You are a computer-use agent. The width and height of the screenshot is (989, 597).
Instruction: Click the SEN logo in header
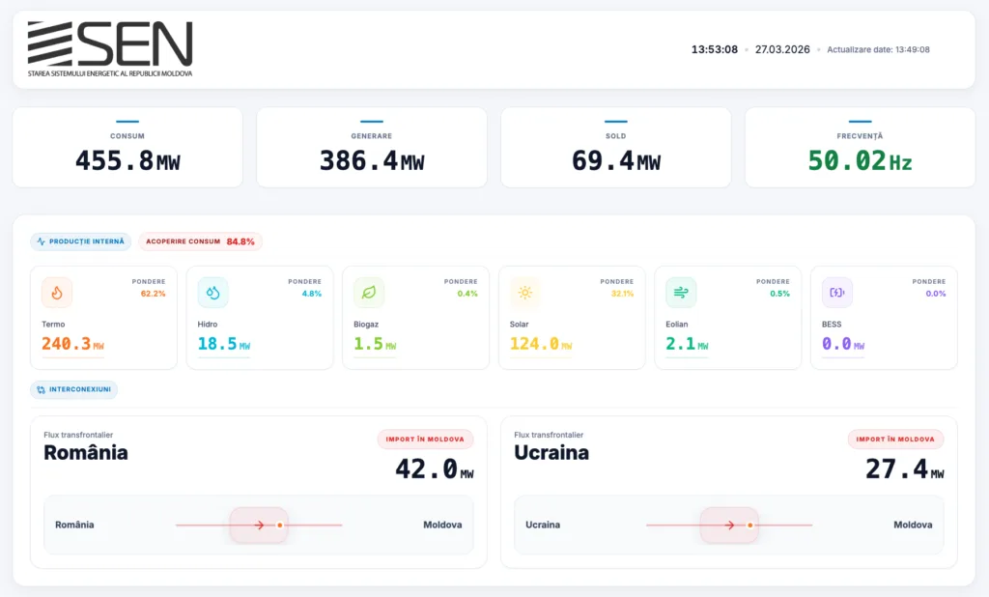[x=110, y=49]
